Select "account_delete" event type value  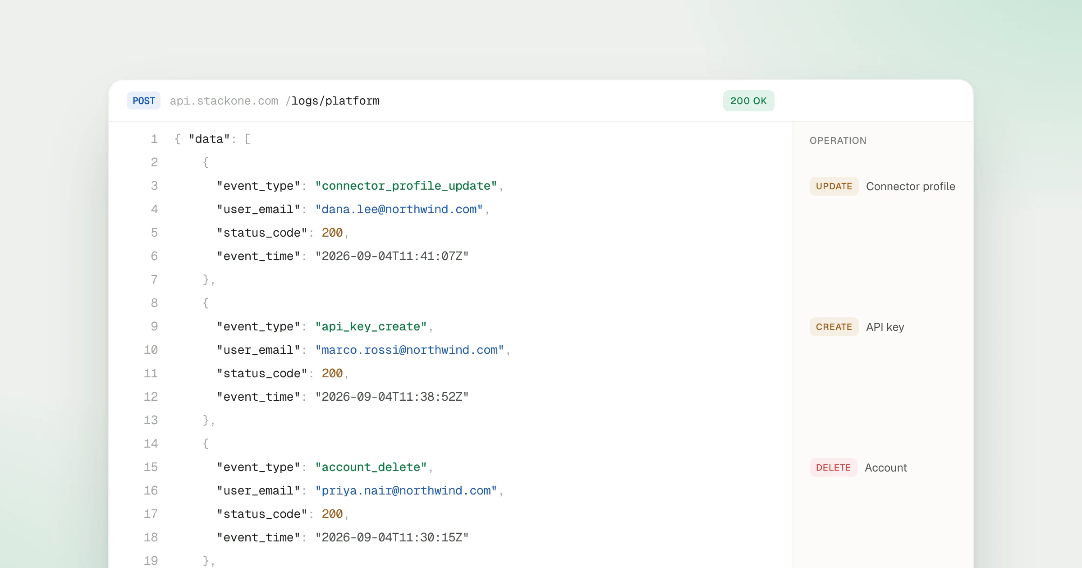coord(371,467)
